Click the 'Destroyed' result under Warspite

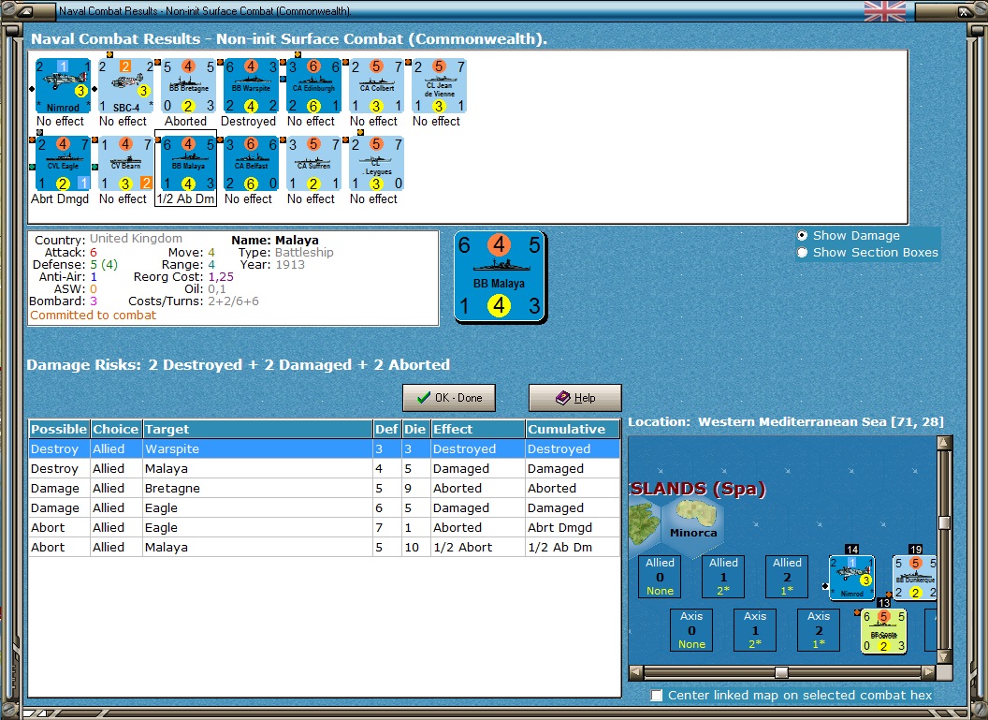tap(248, 121)
